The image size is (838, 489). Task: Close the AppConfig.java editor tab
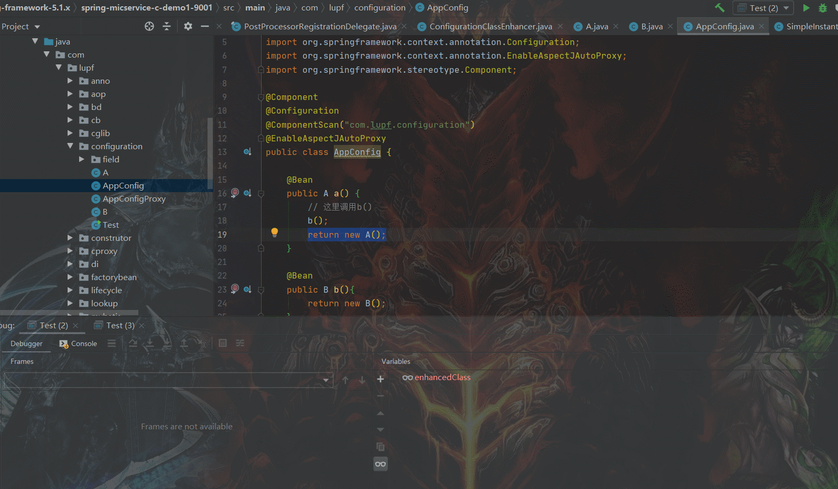(x=761, y=26)
